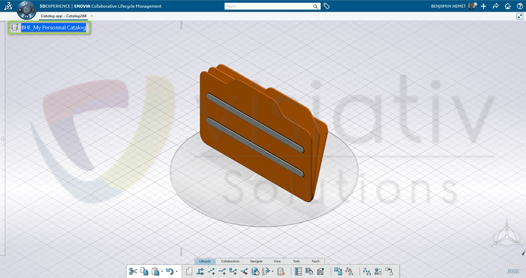Go to home icon in header
Image resolution: width=526 pixels, height=278 pixels.
(508, 6)
